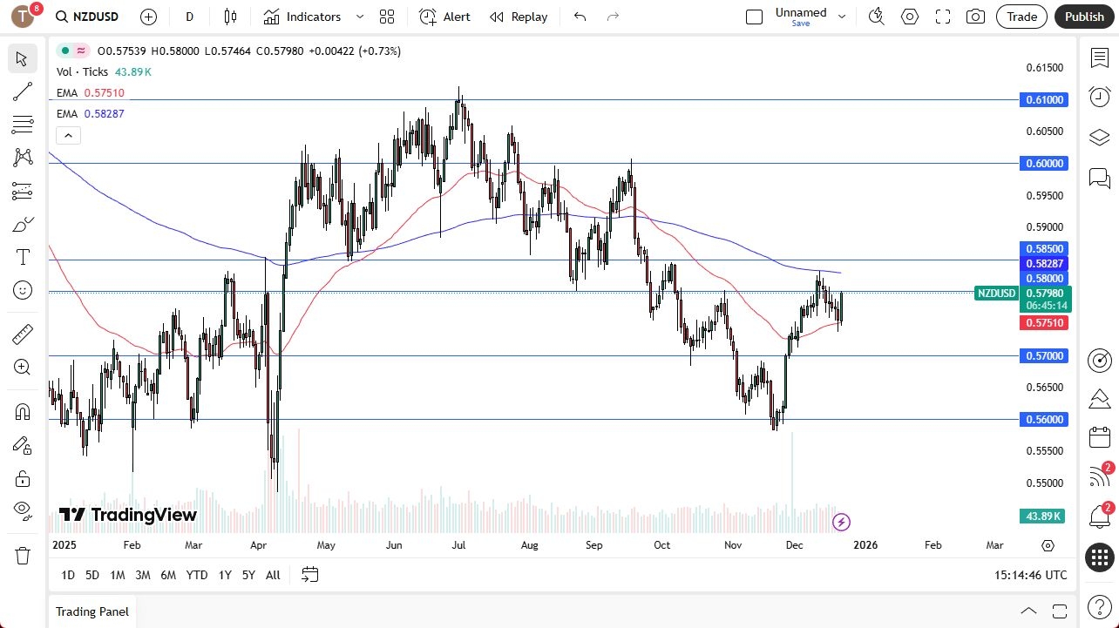The width and height of the screenshot is (1119, 628).
Task: Select the text annotation tool
Action: click(x=23, y=257)
